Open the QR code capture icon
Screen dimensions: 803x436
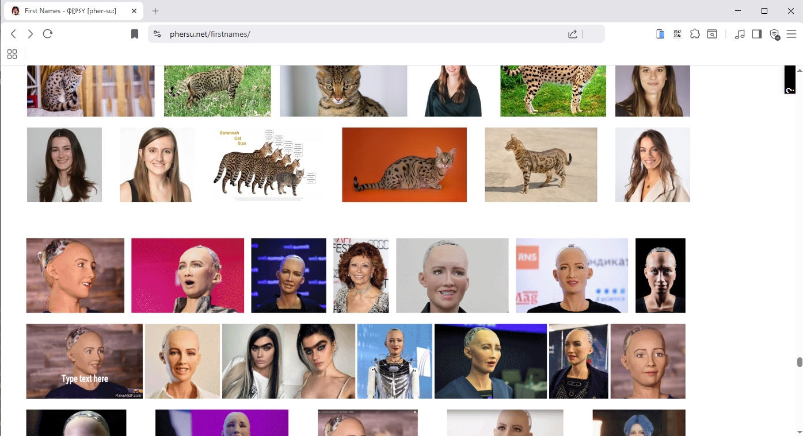pos(677,34)
